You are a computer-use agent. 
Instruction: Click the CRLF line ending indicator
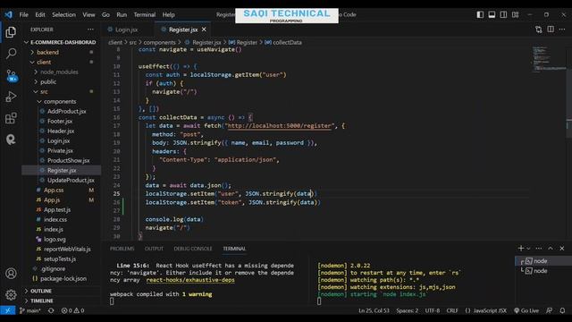[452, 310]
